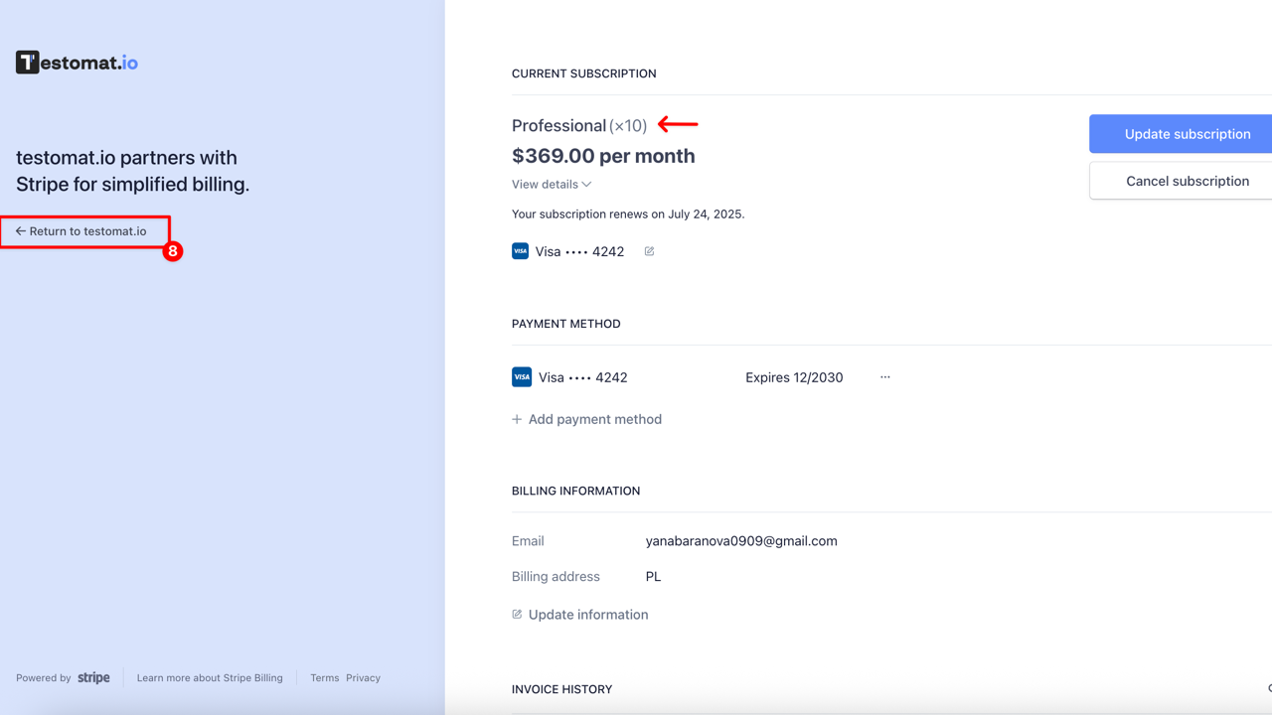View the Privacy policy
Viewport: 1272px width, 715px height.
[x=363, y=677]
